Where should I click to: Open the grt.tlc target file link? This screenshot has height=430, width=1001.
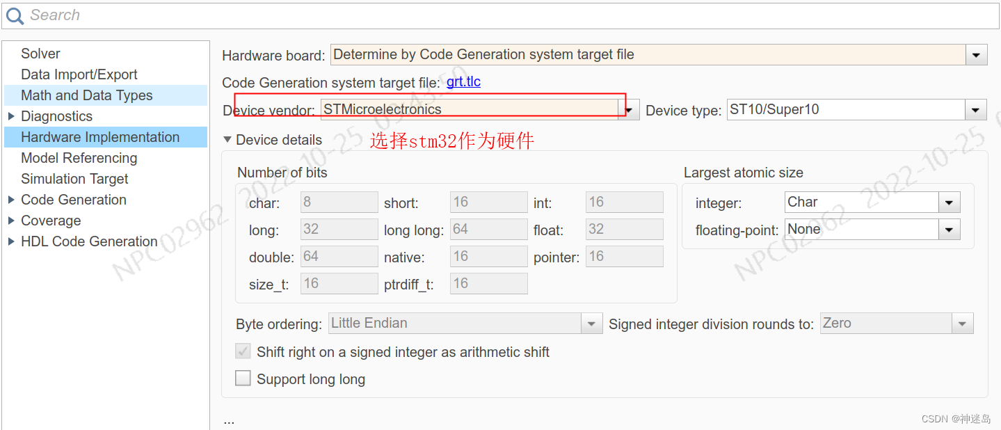[463, 82]
